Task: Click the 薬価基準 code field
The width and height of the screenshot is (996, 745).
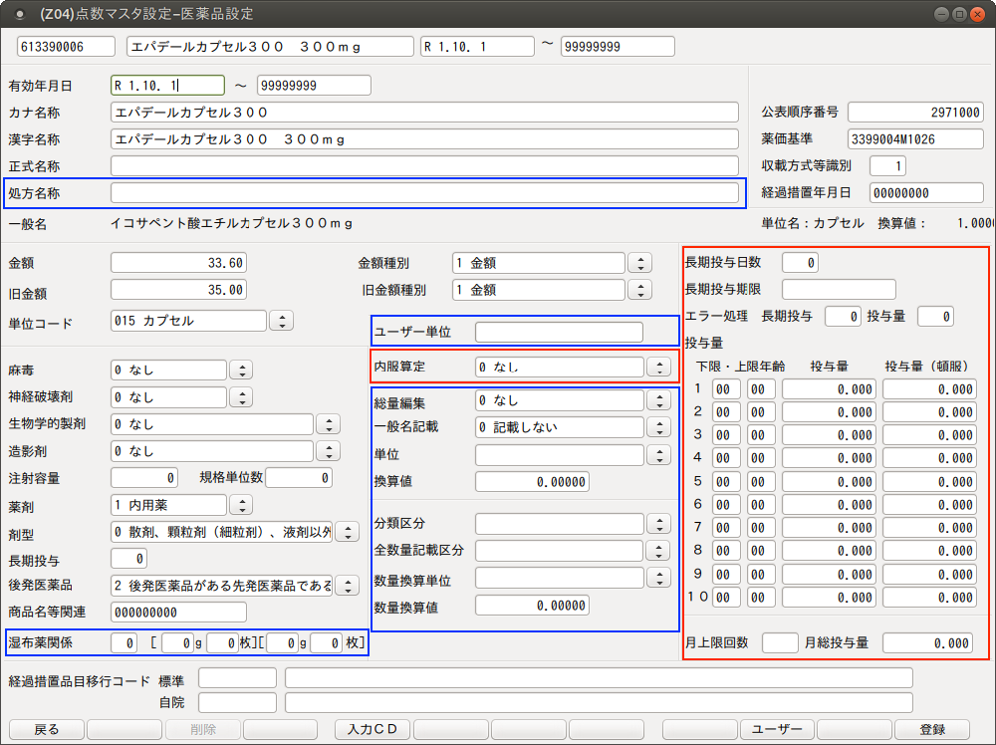Action: (x=915, y=139)
